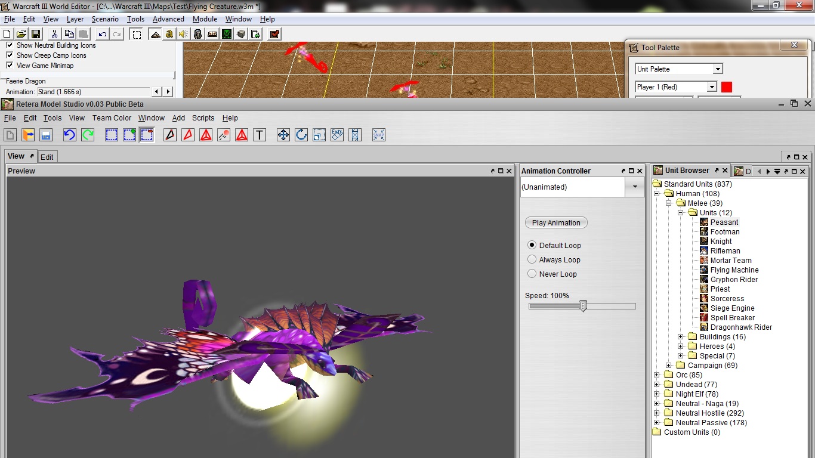Viewport: 815px width, 458px height.
Task: Select vertex selection mode triangle icon
Action: pyautogui.click(x=170, y=135)
